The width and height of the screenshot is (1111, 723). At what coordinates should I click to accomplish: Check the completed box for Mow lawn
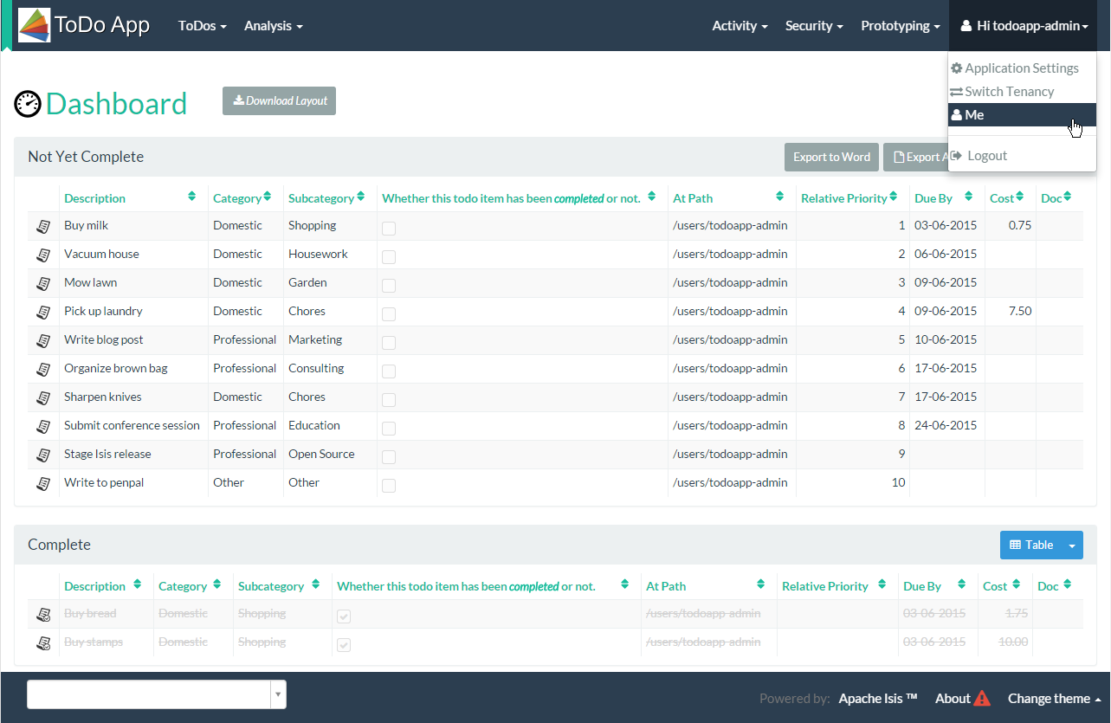click(x=389, y=286)
